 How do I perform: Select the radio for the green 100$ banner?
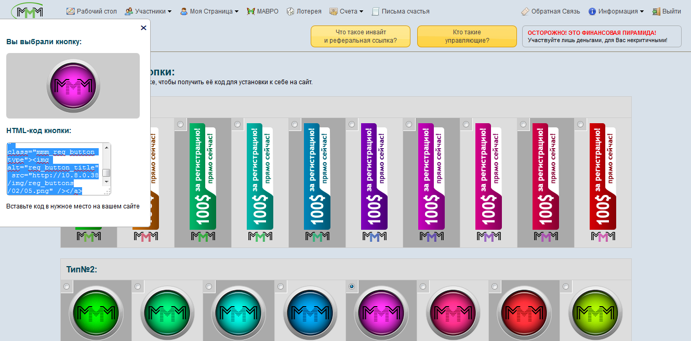click(x=180, y=124)
